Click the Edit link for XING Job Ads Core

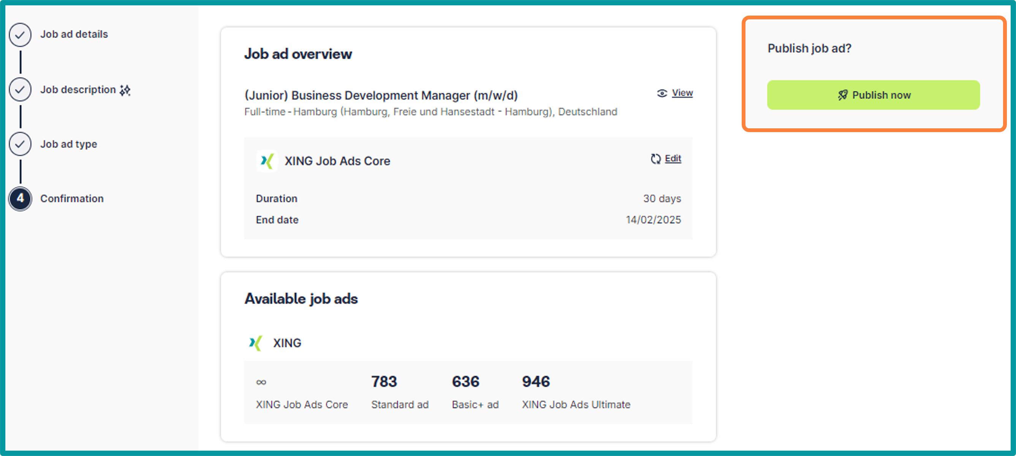point(673,158)
